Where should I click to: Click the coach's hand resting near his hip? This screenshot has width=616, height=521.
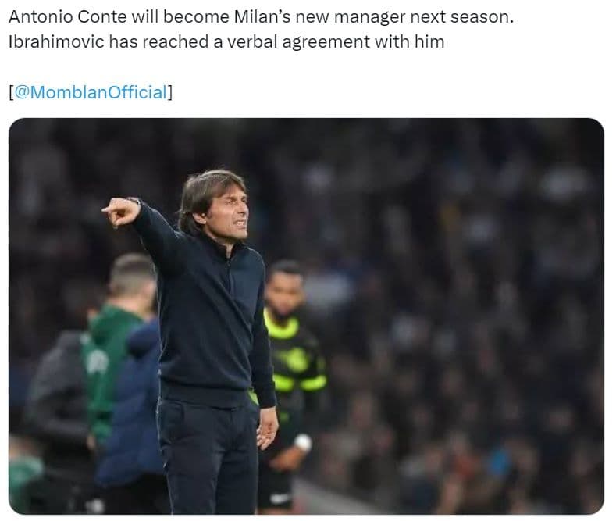pos(268,427)
